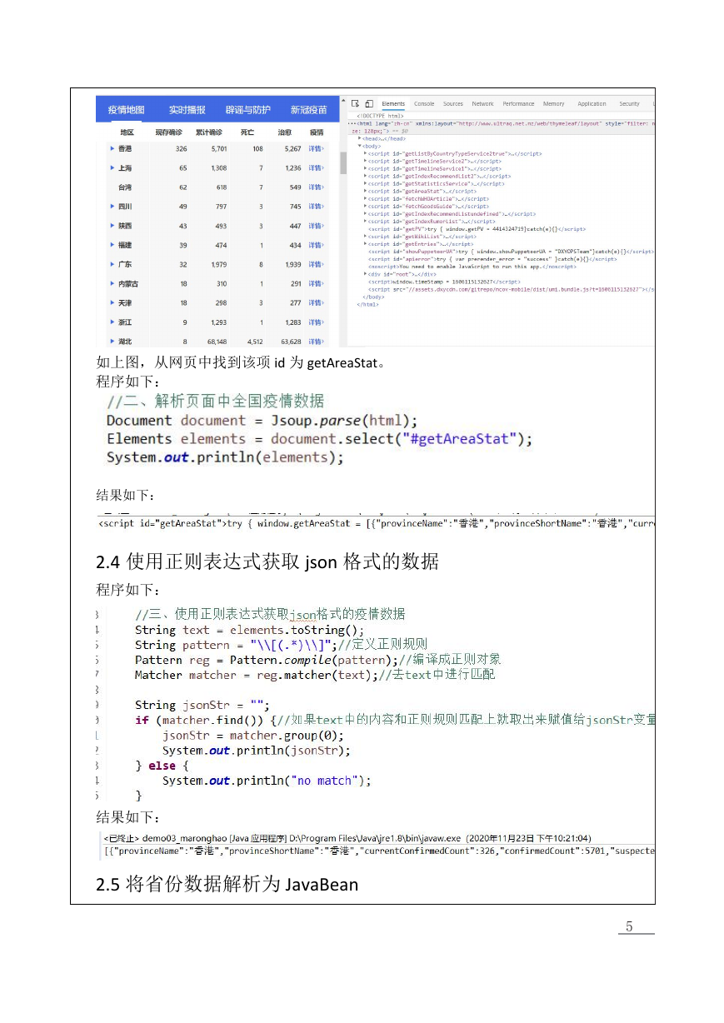Click the 治愈 column header
The height and width of the screenshot is (1023, 724).
pyautogui.click(x=285, y=132)
